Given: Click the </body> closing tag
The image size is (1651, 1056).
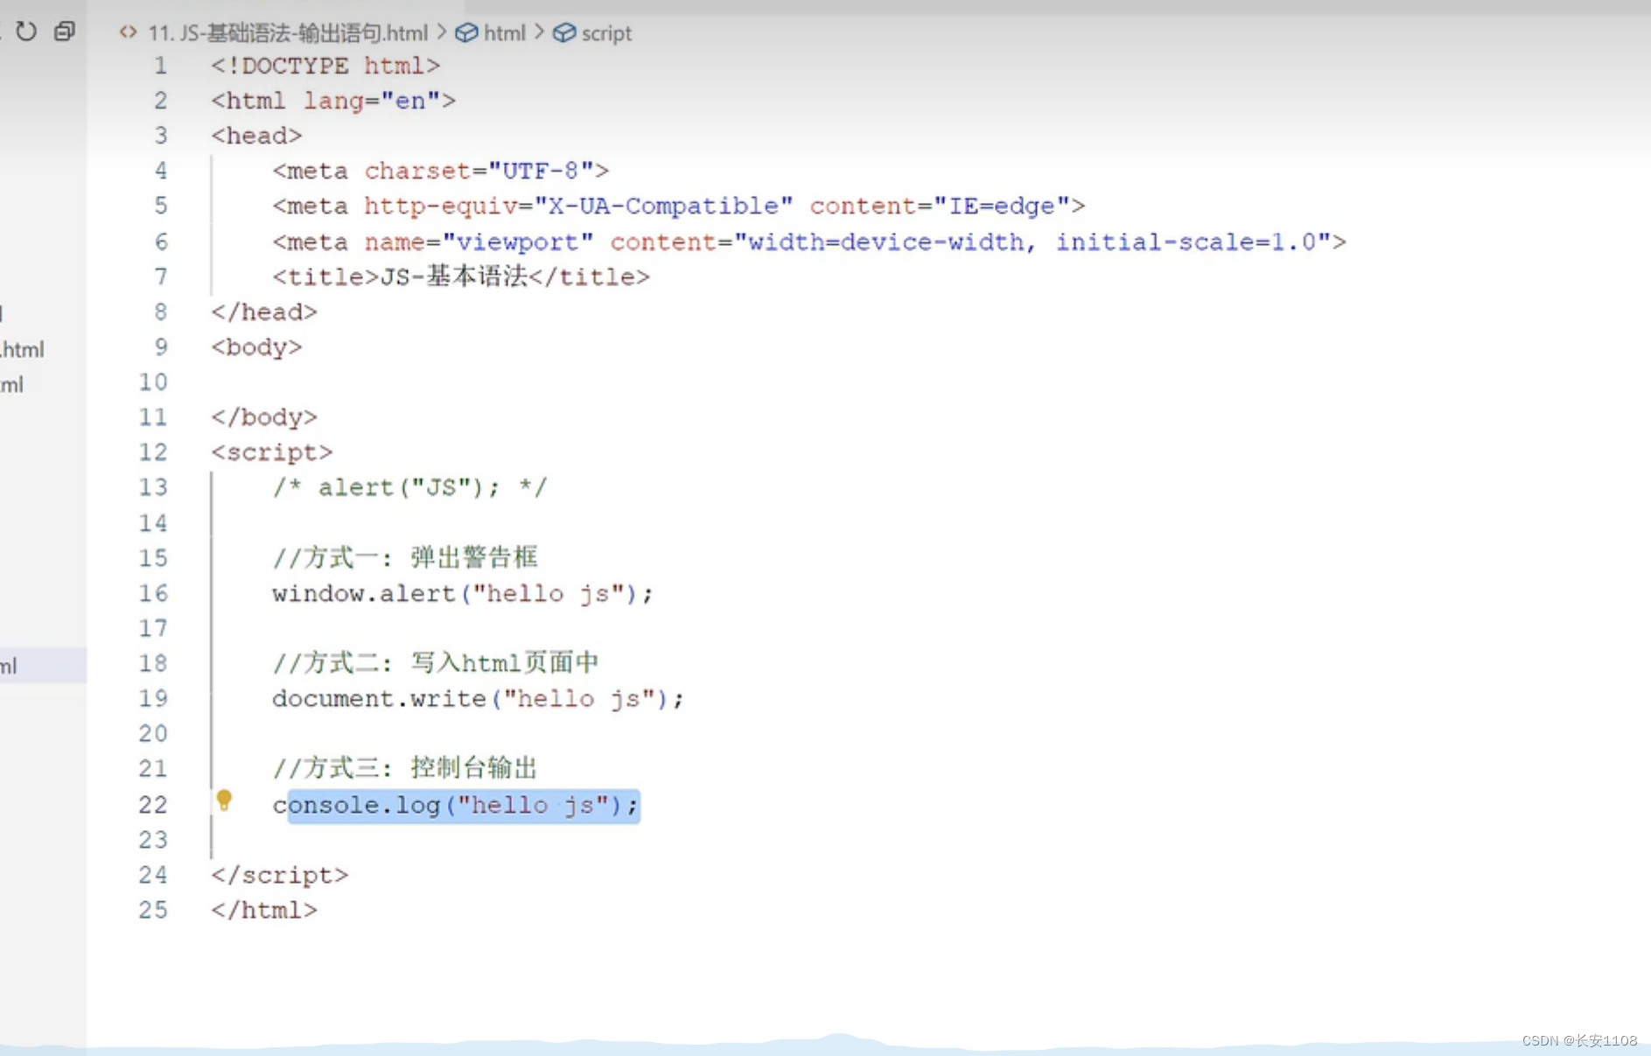Looking at the screenshot, I should click(264, 417).
